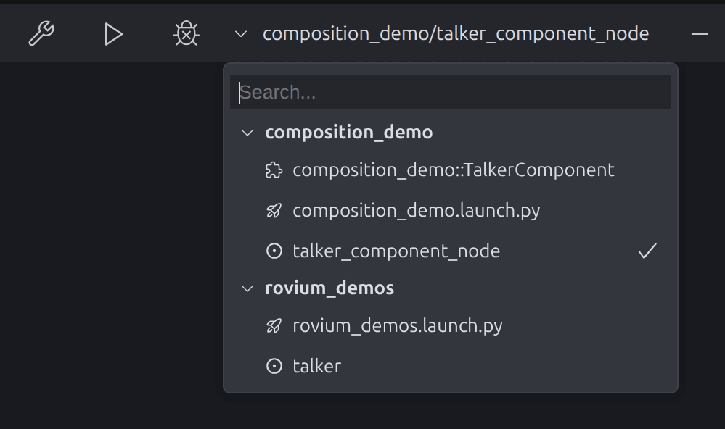Collapse the composition_demo group
This screenshot has height=429, width=725.
point(247,133)
